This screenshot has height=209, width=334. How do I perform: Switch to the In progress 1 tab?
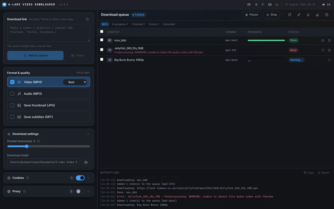[x=120, y=24]
